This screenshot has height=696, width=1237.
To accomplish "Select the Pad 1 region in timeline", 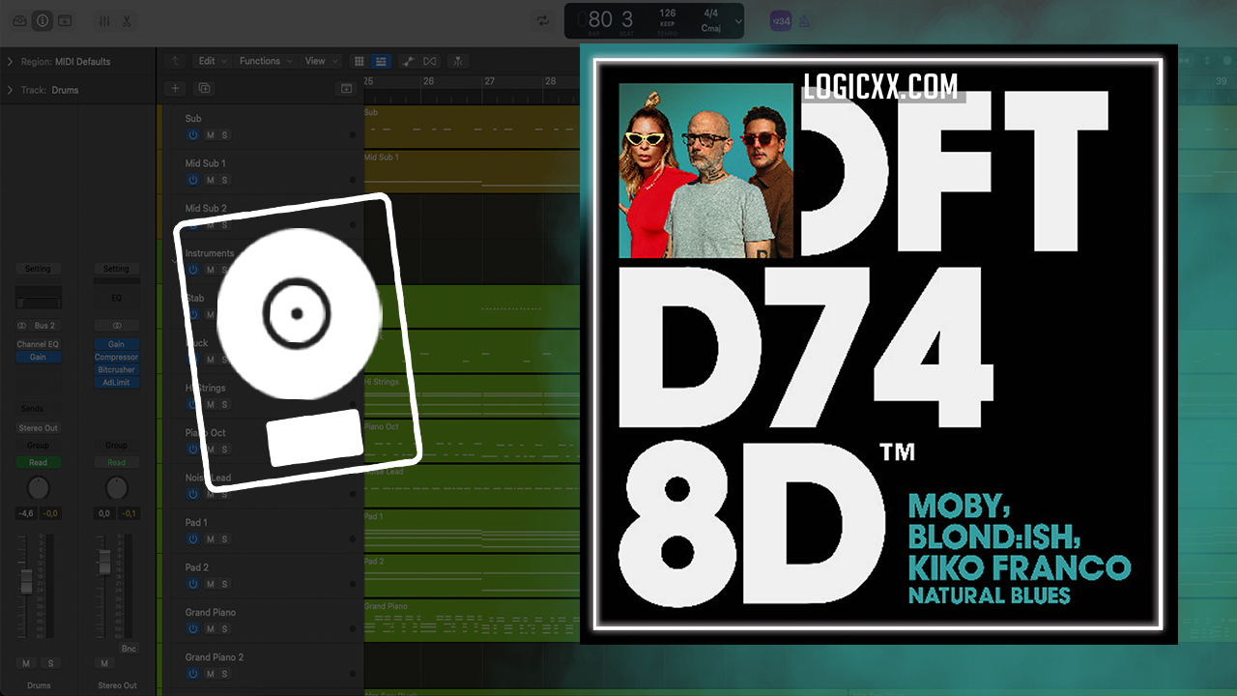I will click(x=472, y=530).
